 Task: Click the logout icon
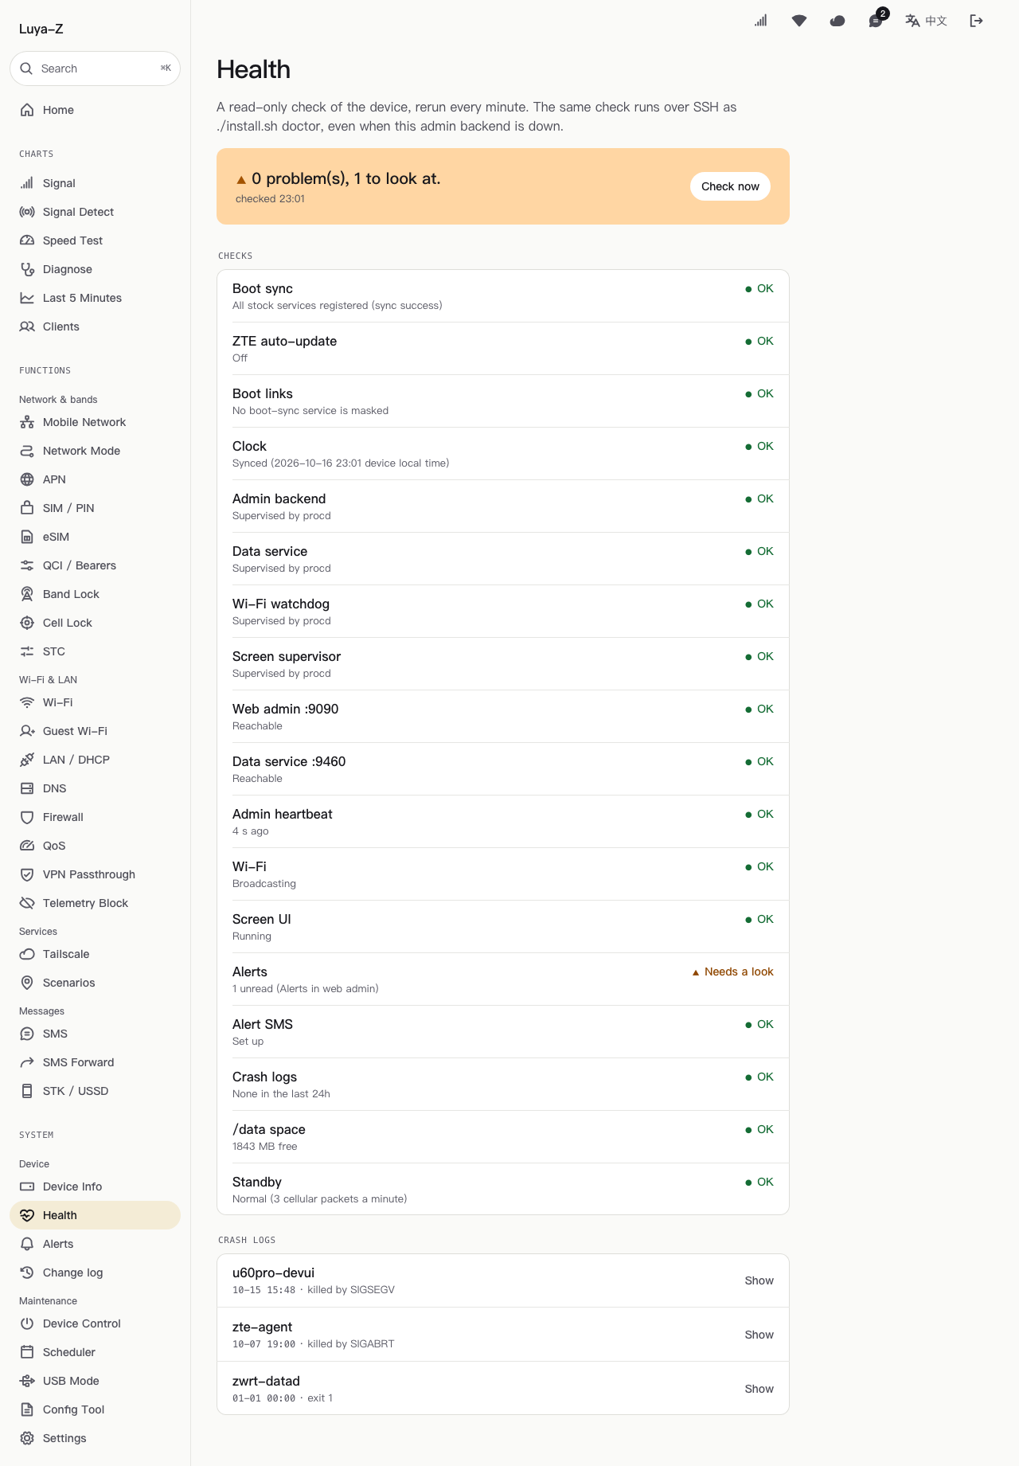(977, 21)
